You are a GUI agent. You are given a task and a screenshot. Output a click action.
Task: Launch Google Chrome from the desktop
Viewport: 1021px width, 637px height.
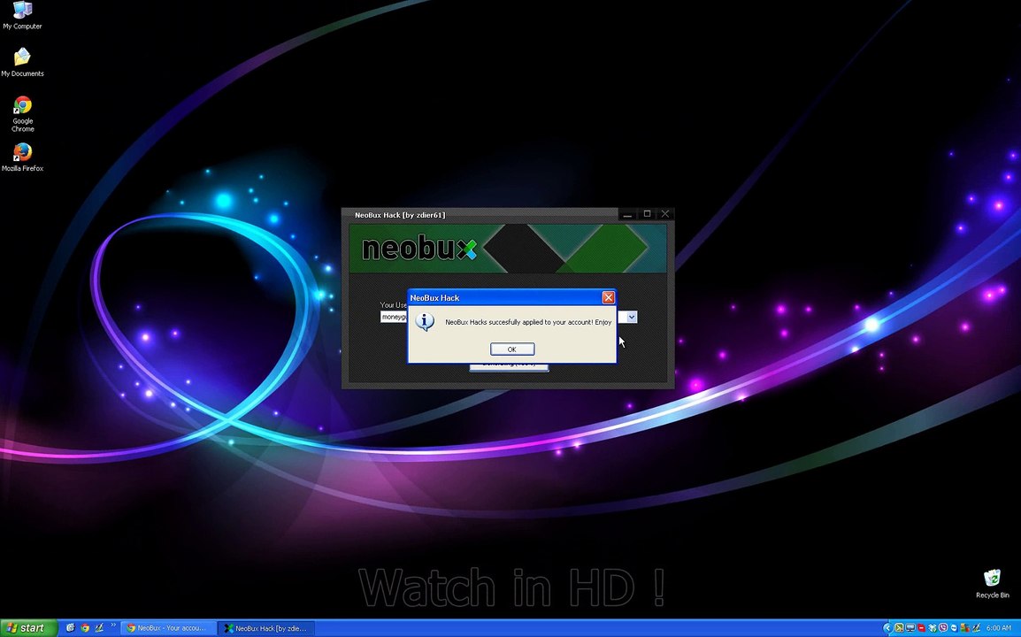pyautogui.click(x=23, y=114)
